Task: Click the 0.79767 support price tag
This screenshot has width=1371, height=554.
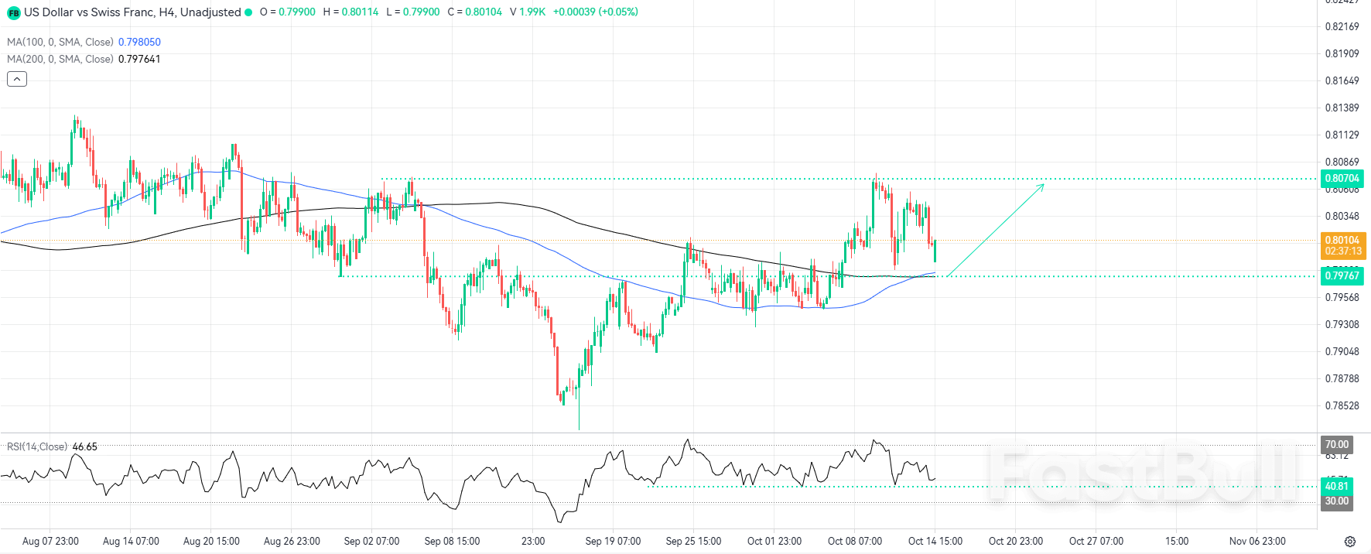Action: pos(1342,276)
